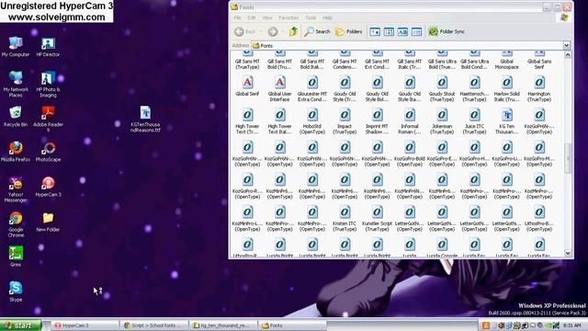Viewport: 588px width, 331px height.
Task: Switch to Similarity (AB) view
Action: pyautogui.click(x=402, y=32)
